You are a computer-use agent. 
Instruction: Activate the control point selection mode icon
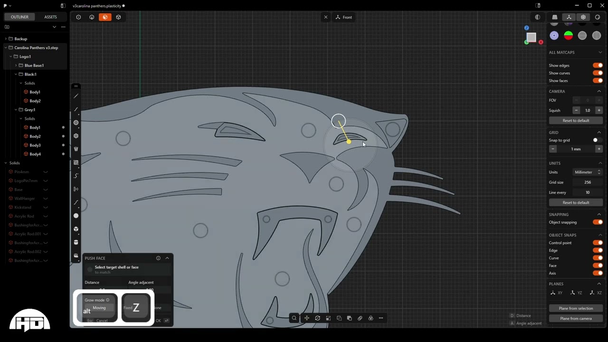point(78,17)
